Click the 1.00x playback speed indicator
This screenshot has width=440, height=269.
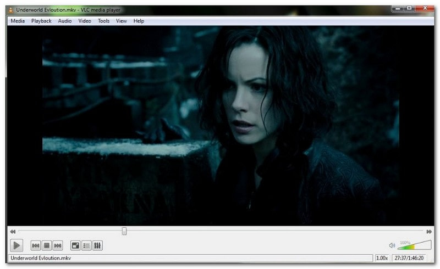382,258
